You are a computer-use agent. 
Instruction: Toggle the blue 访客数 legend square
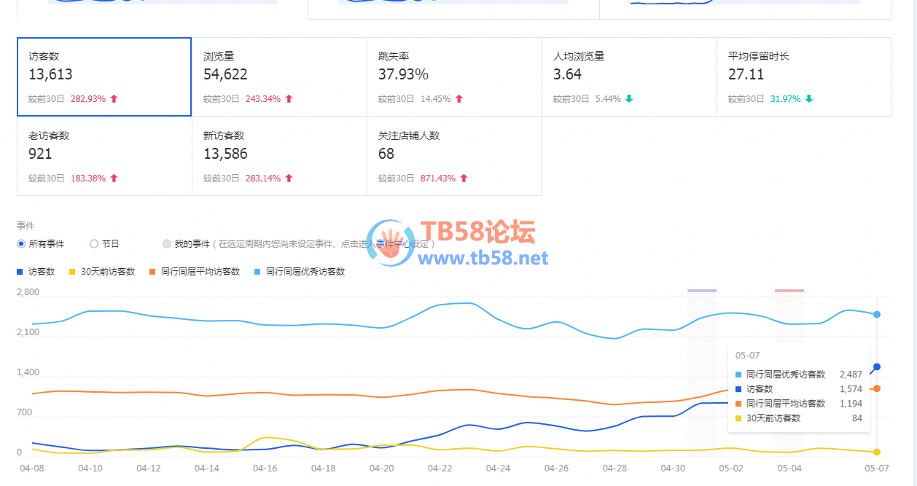20,272
